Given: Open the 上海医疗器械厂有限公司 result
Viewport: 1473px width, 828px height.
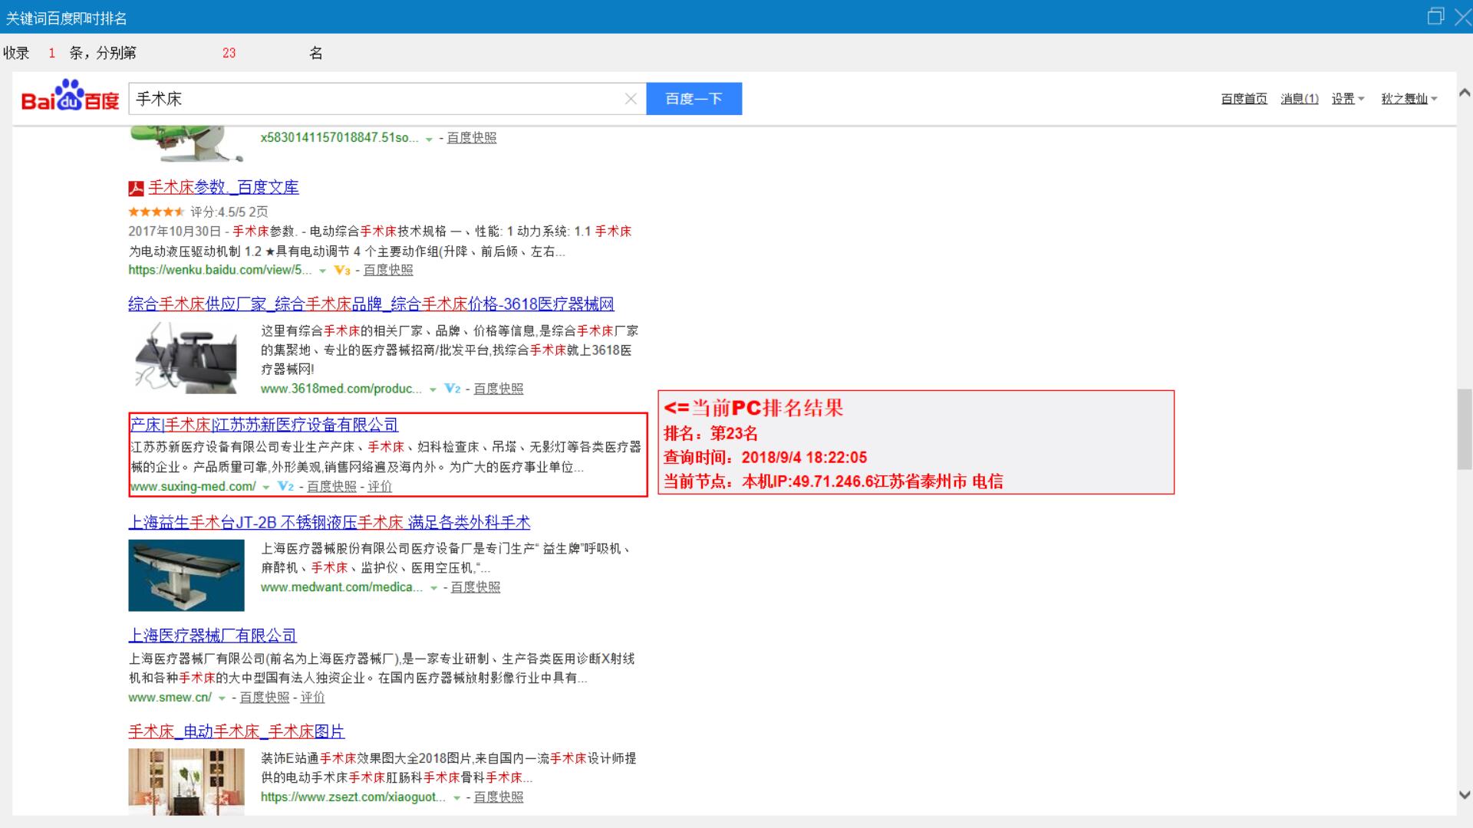Looking at the screenshot, I should pyautogui.click(x=213, y=636).
